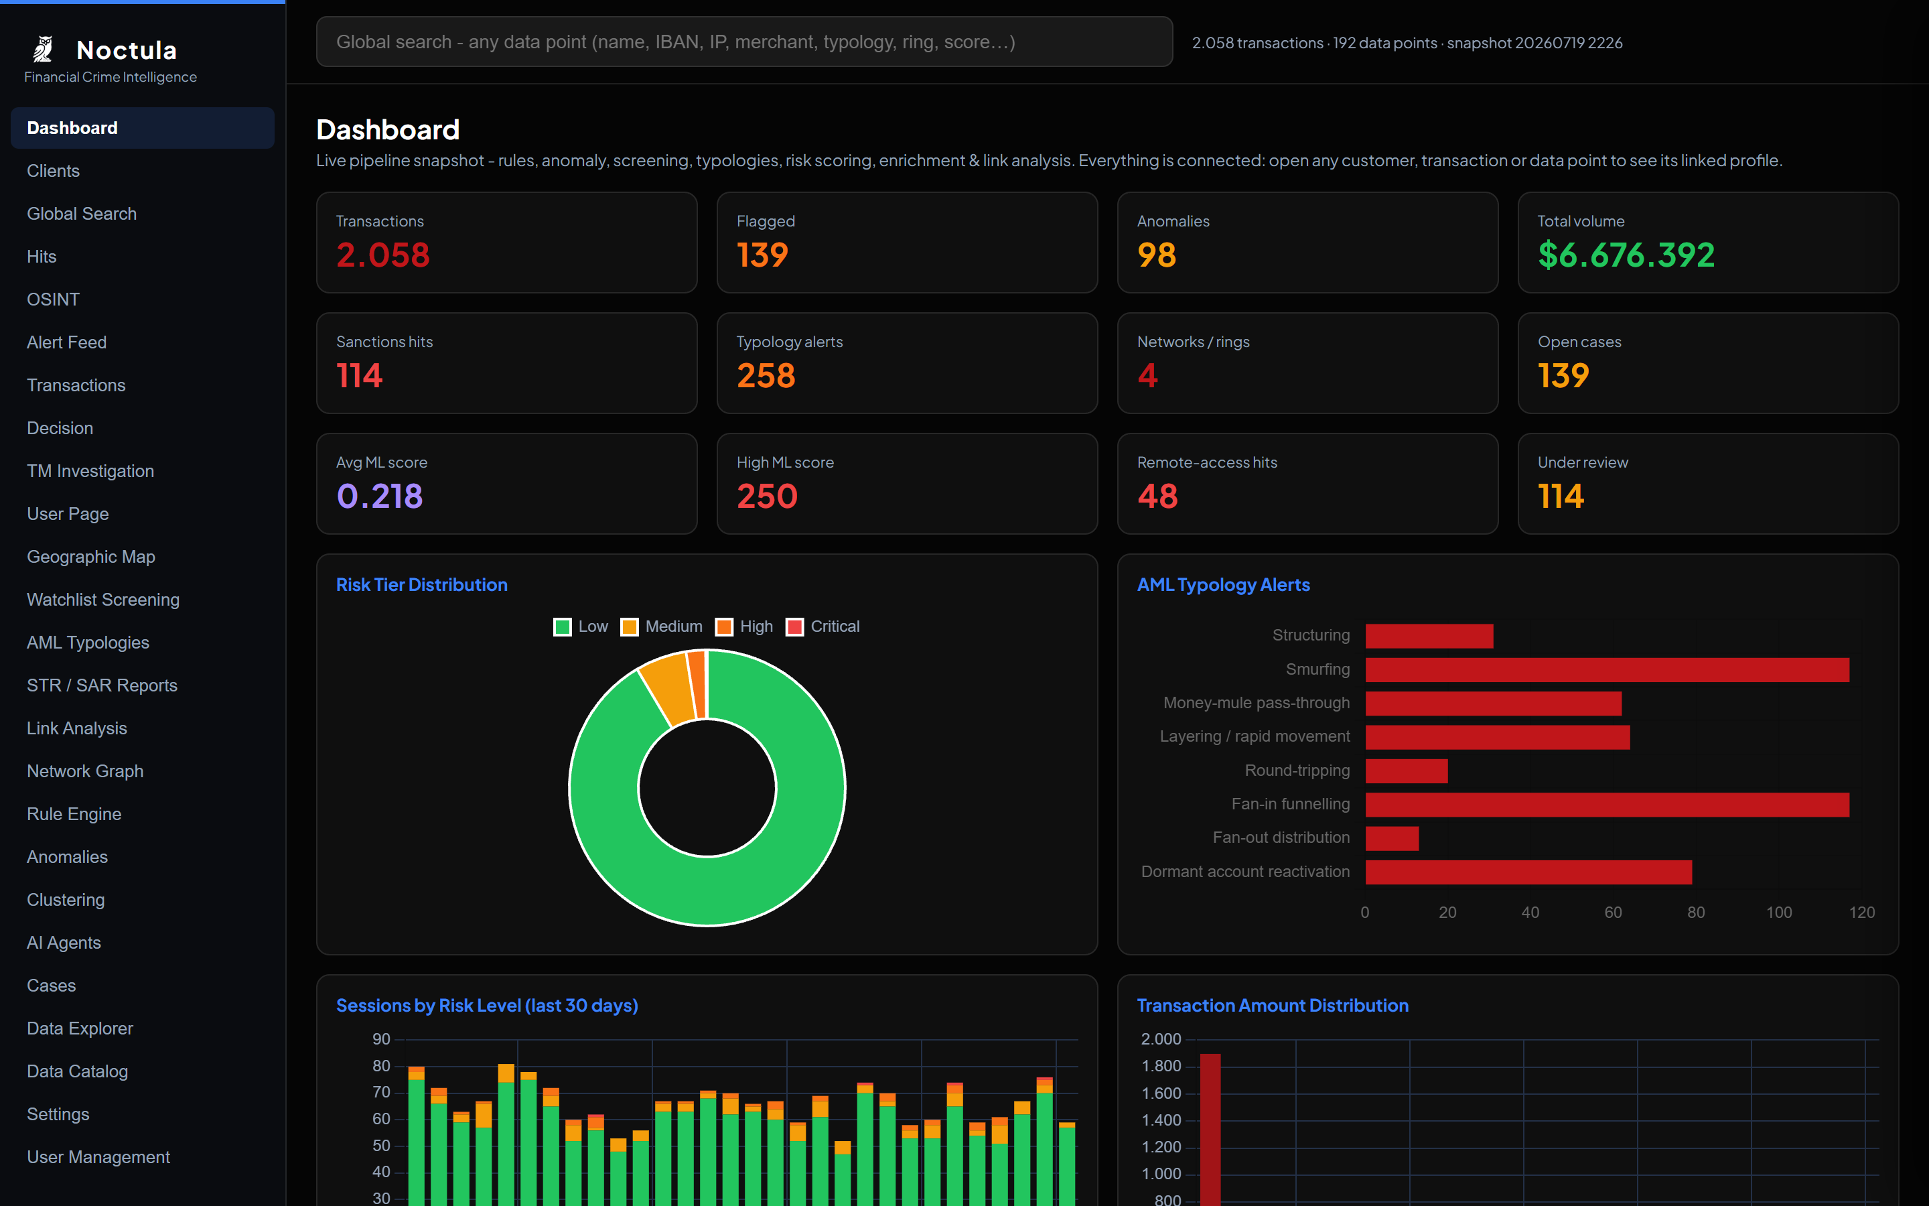Open the Avg ML score card

point(506,483)
